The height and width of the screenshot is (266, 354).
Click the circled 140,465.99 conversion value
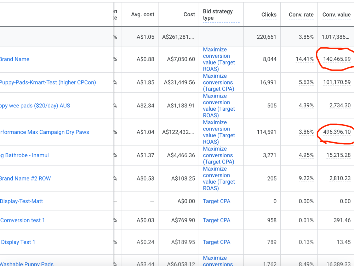pyautogui.click(x=337, y=59)
